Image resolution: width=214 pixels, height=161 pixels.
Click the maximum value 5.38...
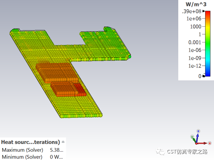[57, 150]
